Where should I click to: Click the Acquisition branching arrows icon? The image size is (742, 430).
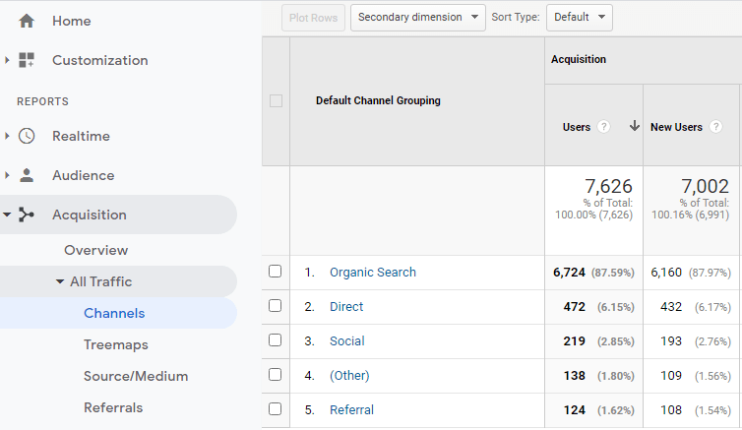[x=27, y=215]
